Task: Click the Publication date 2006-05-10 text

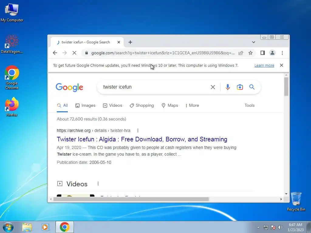Action: [x=84, y=163]
